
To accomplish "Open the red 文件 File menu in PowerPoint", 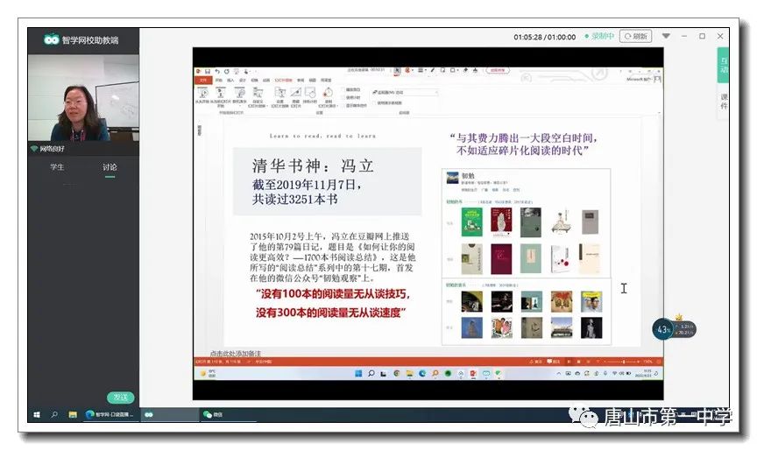I will pyautogui.click(x=203, y=80).
